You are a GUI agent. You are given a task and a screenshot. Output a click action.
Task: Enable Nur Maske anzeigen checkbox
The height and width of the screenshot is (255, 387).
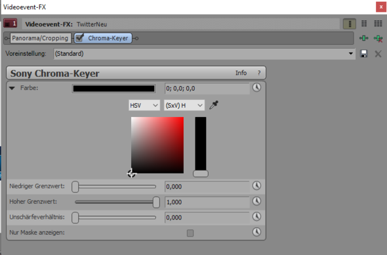click(x=190, y=233)
